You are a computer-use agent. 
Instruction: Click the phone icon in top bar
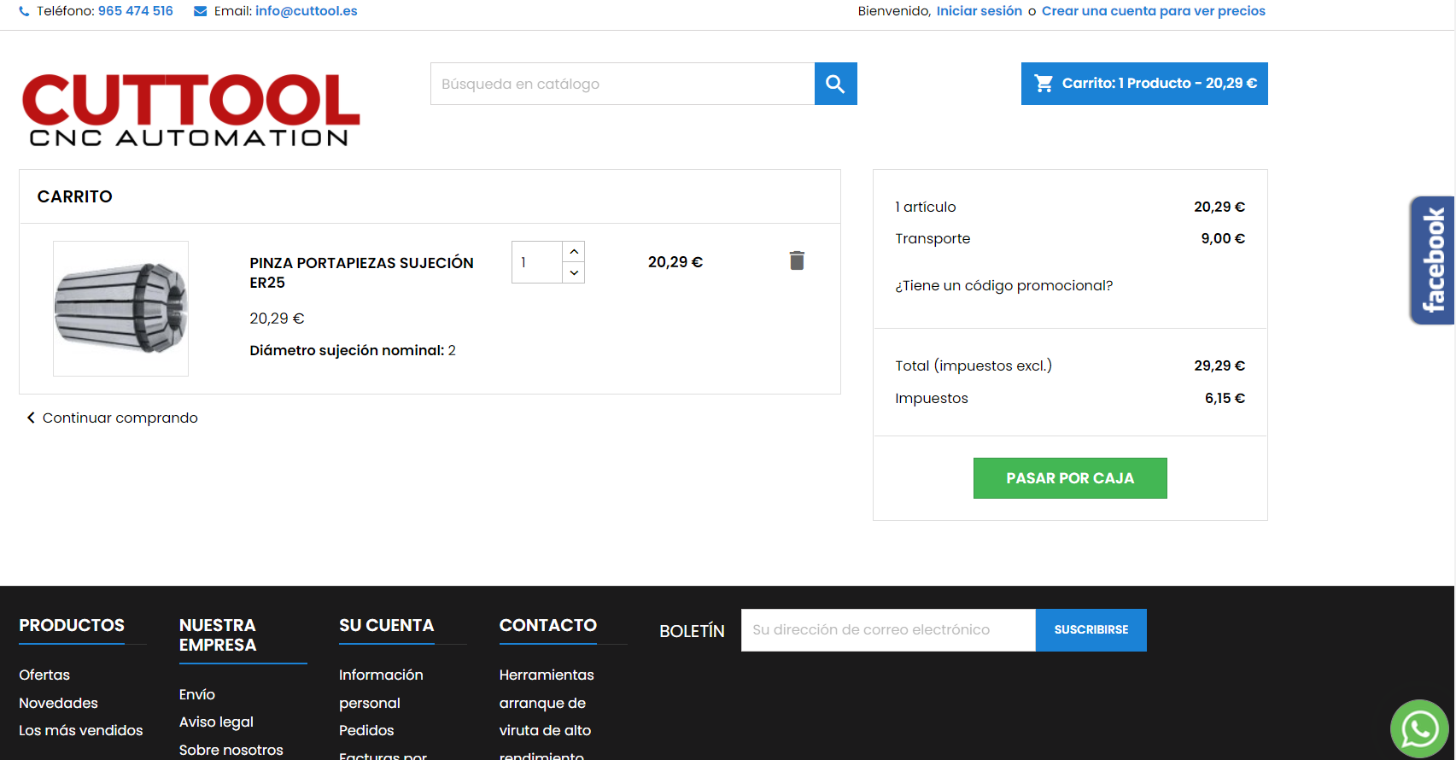pyautogui.click(x=24, y=12)
